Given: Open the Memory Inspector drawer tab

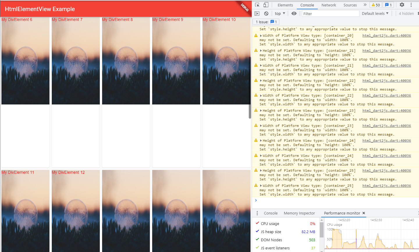Looking at the screenshot, I should [299, 213].
